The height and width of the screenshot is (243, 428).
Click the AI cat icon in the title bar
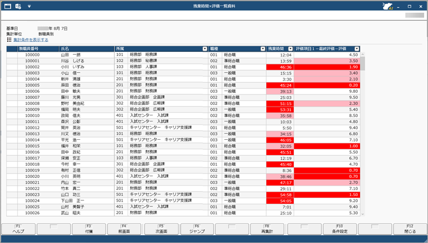(x=388, y=6)
